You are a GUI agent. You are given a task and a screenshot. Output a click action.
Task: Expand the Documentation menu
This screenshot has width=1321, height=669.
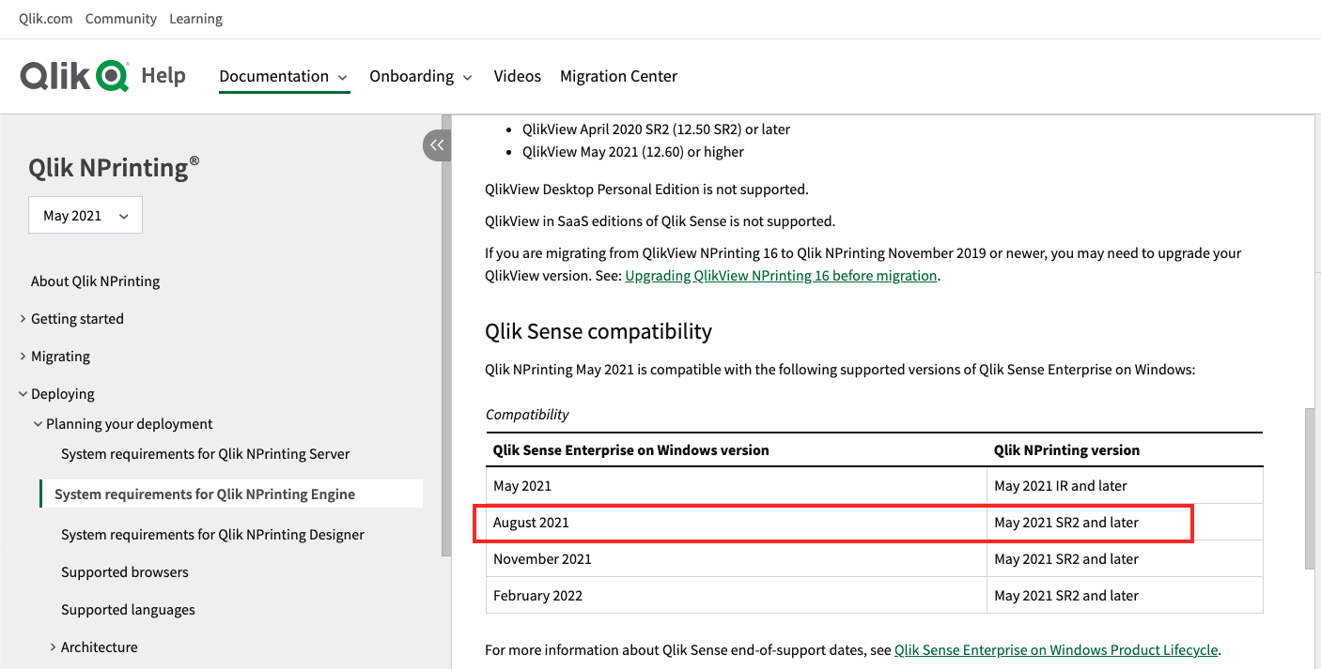point(284,77)
